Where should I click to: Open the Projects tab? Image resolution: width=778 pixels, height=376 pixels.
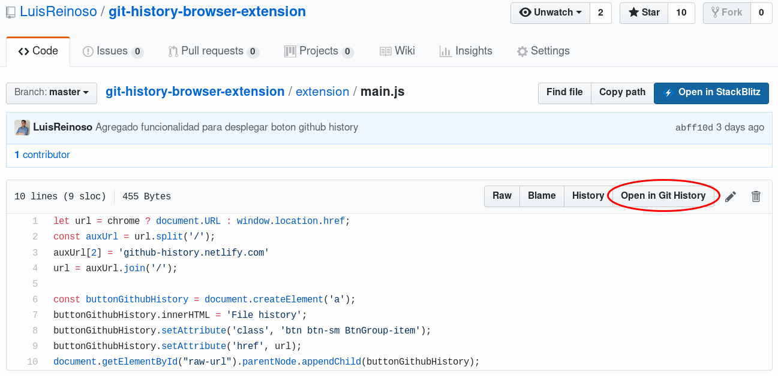pyautogui.click(x=319, y=51)
